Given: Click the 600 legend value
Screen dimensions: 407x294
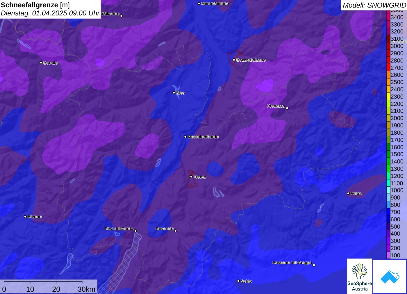Looking at the screenshot, I should [395, 219].
